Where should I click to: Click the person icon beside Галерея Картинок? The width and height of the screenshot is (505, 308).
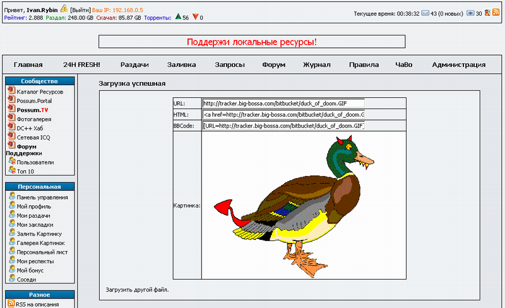12,241
